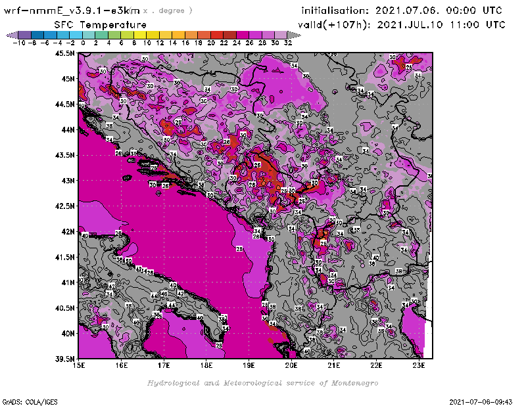This screenshot has height=406, width=526.
Task: Click the 44N latitude label
Action: [x=68, y=129]
